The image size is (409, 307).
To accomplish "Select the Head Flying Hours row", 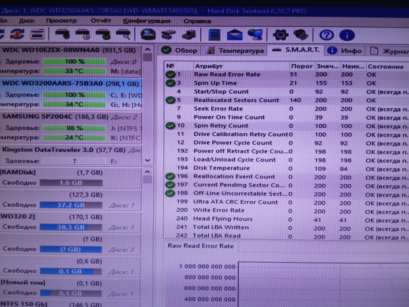I will pos(286,219).
